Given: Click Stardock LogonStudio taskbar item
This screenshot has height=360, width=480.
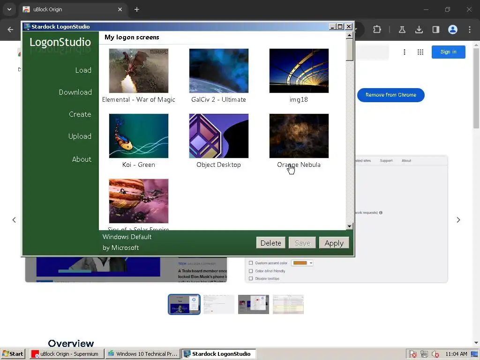Looking at the screenshot, I should (218, 354).
